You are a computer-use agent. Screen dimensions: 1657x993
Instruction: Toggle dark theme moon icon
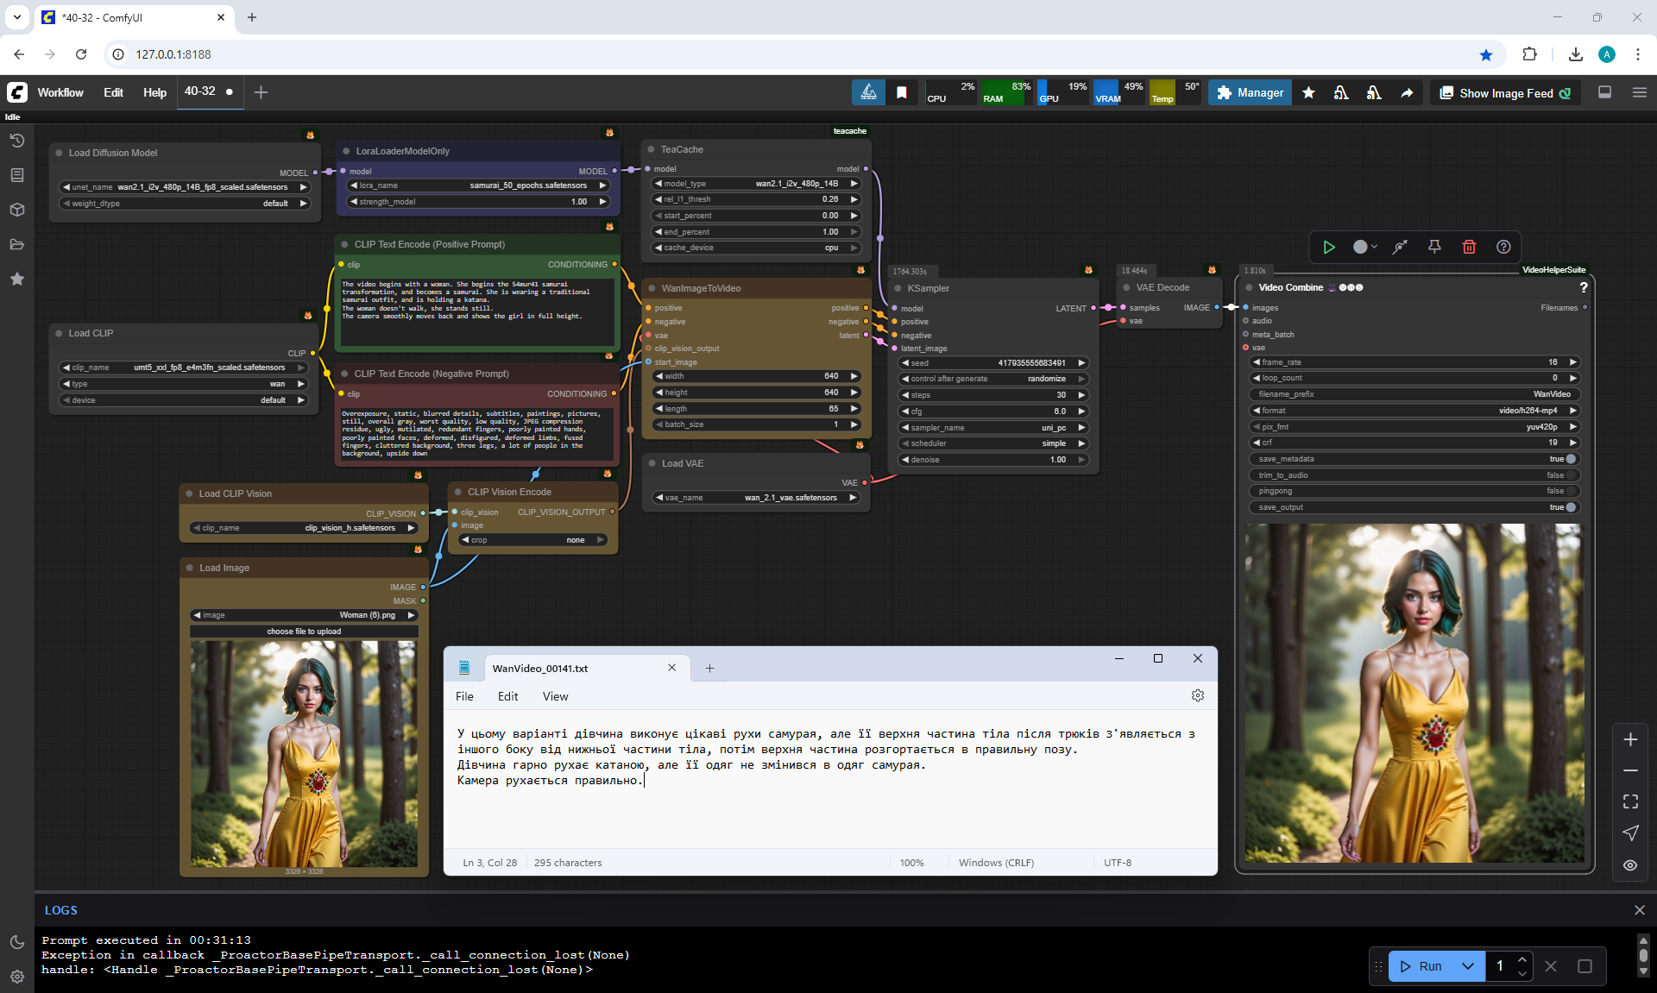coord(16,942)
